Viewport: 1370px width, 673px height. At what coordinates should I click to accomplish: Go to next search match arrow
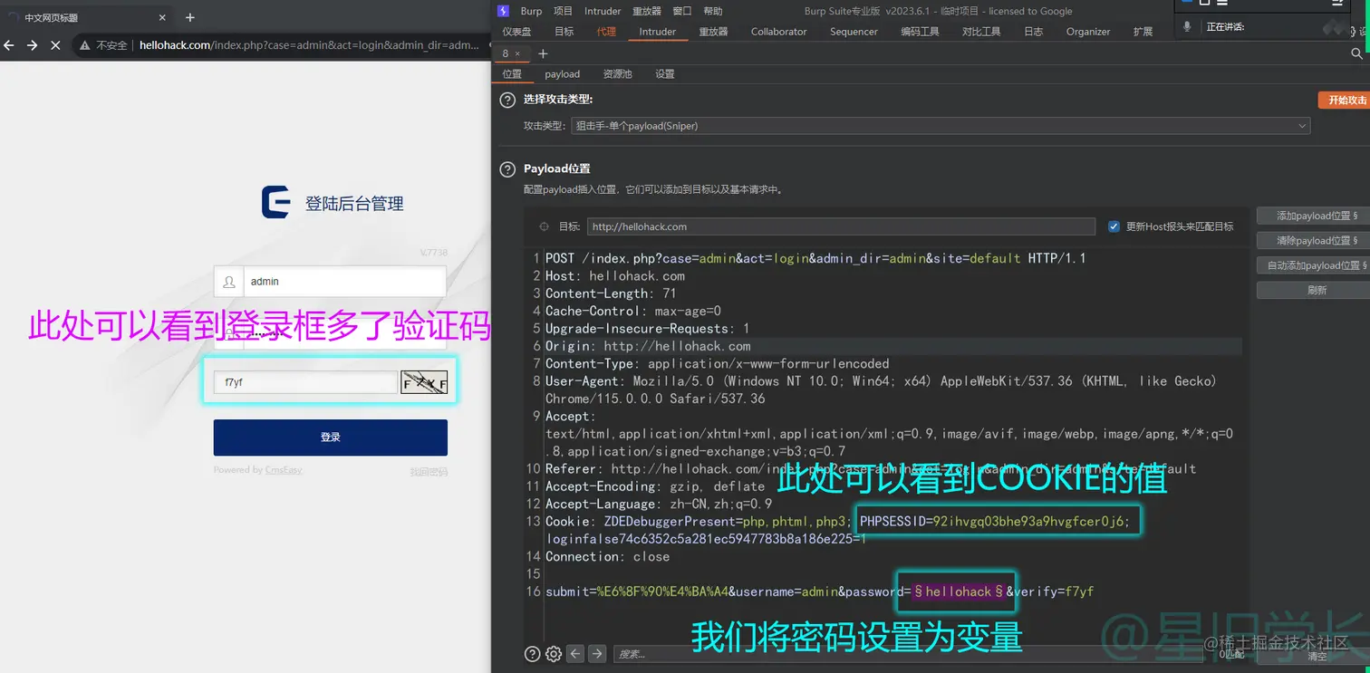coord(596,653)
